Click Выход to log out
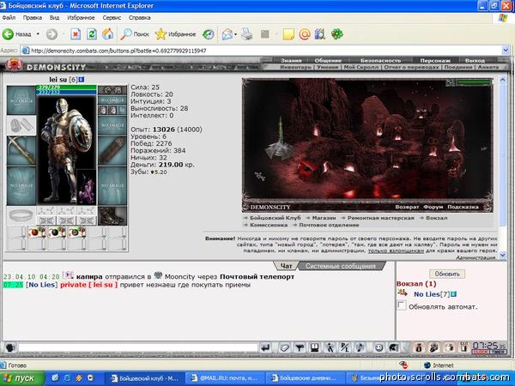Image resolution: width=515 pixels, height=386 pixels. tap(475, 60)
